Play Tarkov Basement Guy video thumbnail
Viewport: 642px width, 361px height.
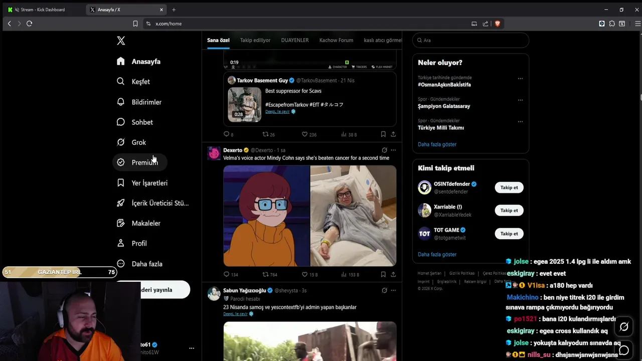click(x=245, y=104)
